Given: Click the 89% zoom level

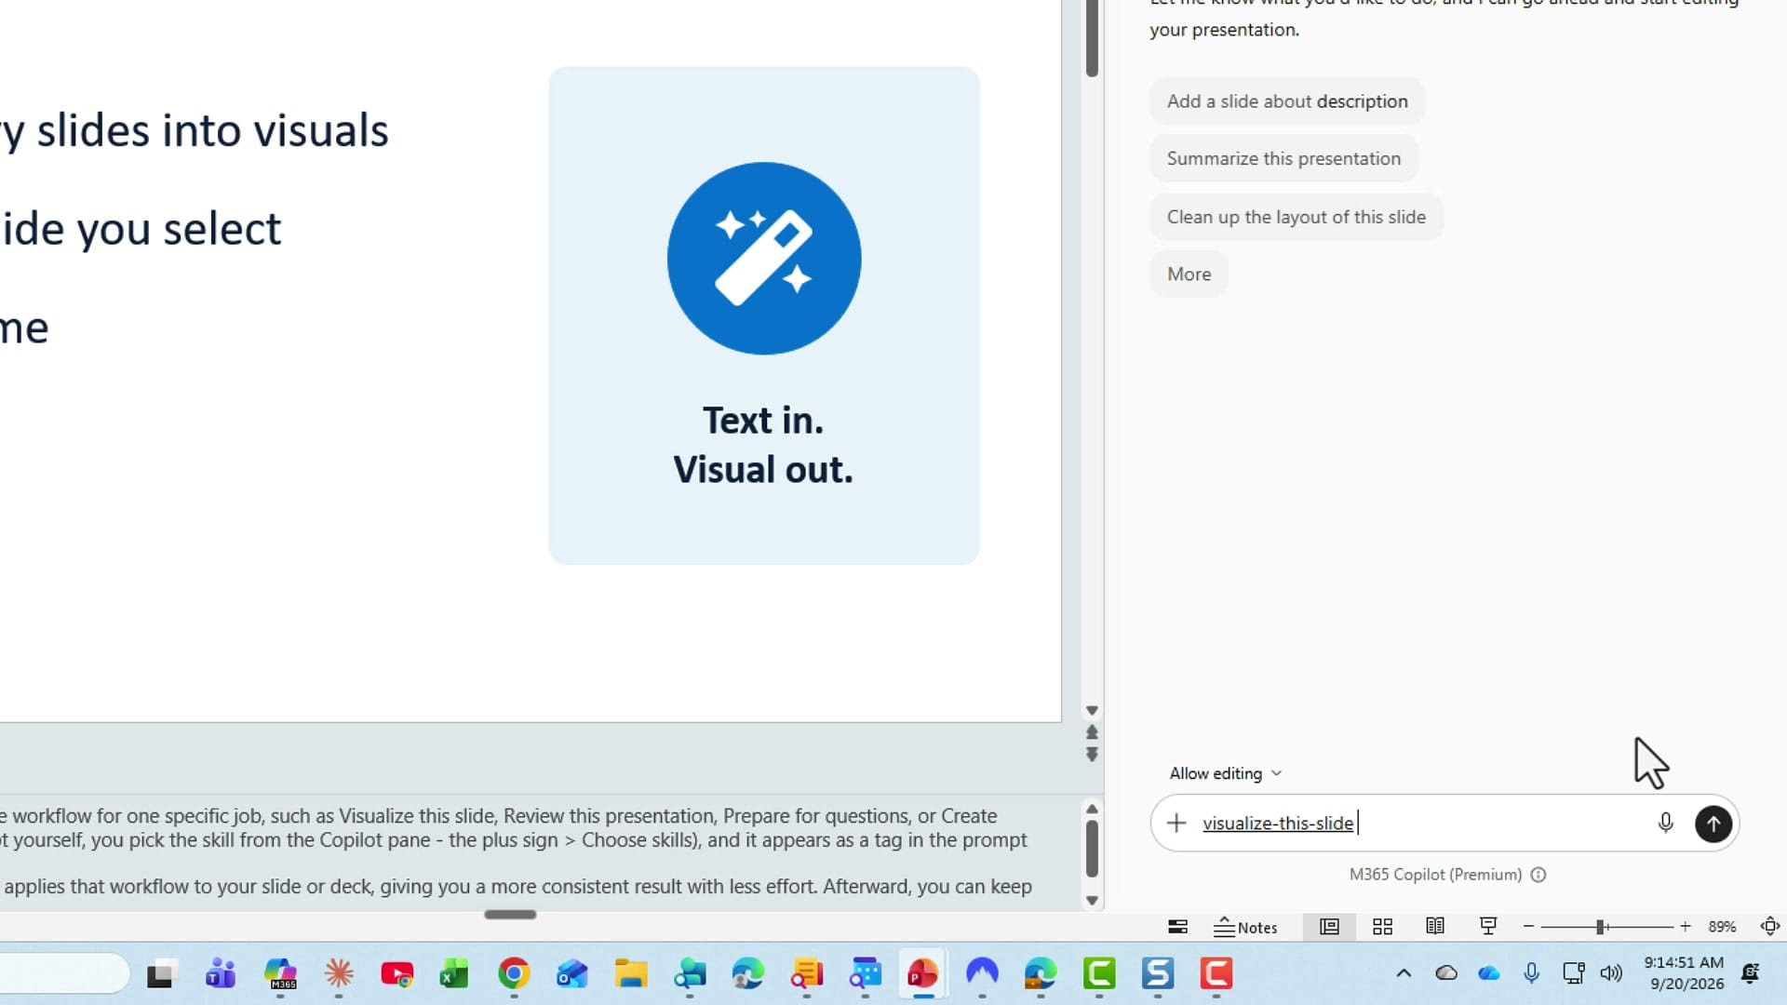Looking at the screenshot, I should click(1722, 927).
